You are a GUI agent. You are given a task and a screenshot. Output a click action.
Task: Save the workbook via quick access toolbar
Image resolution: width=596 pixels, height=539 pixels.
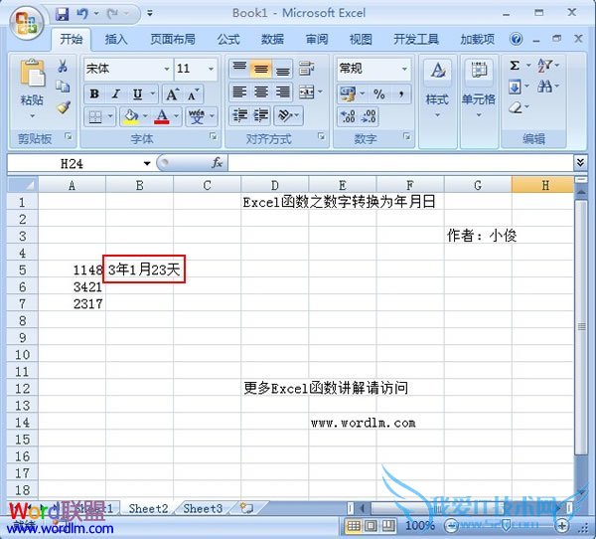(x=62, y=14)
